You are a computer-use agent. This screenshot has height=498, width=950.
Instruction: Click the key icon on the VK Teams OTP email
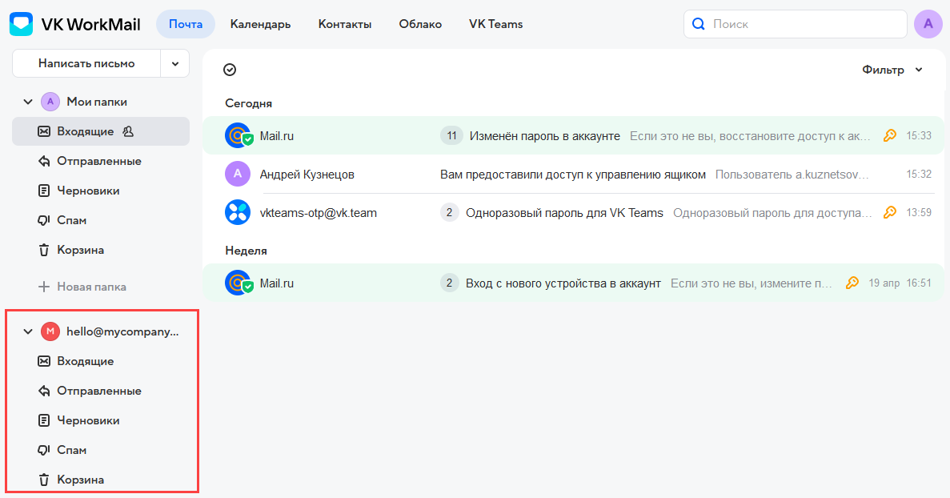(x=889, y=213)
